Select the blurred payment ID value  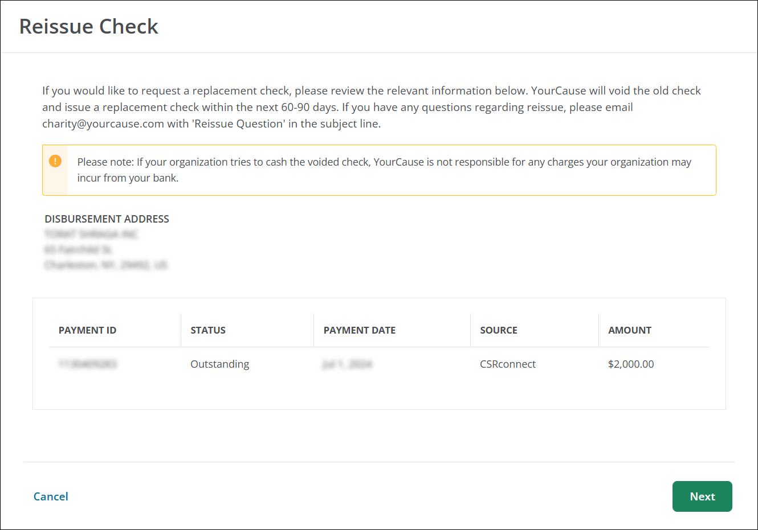88,364
